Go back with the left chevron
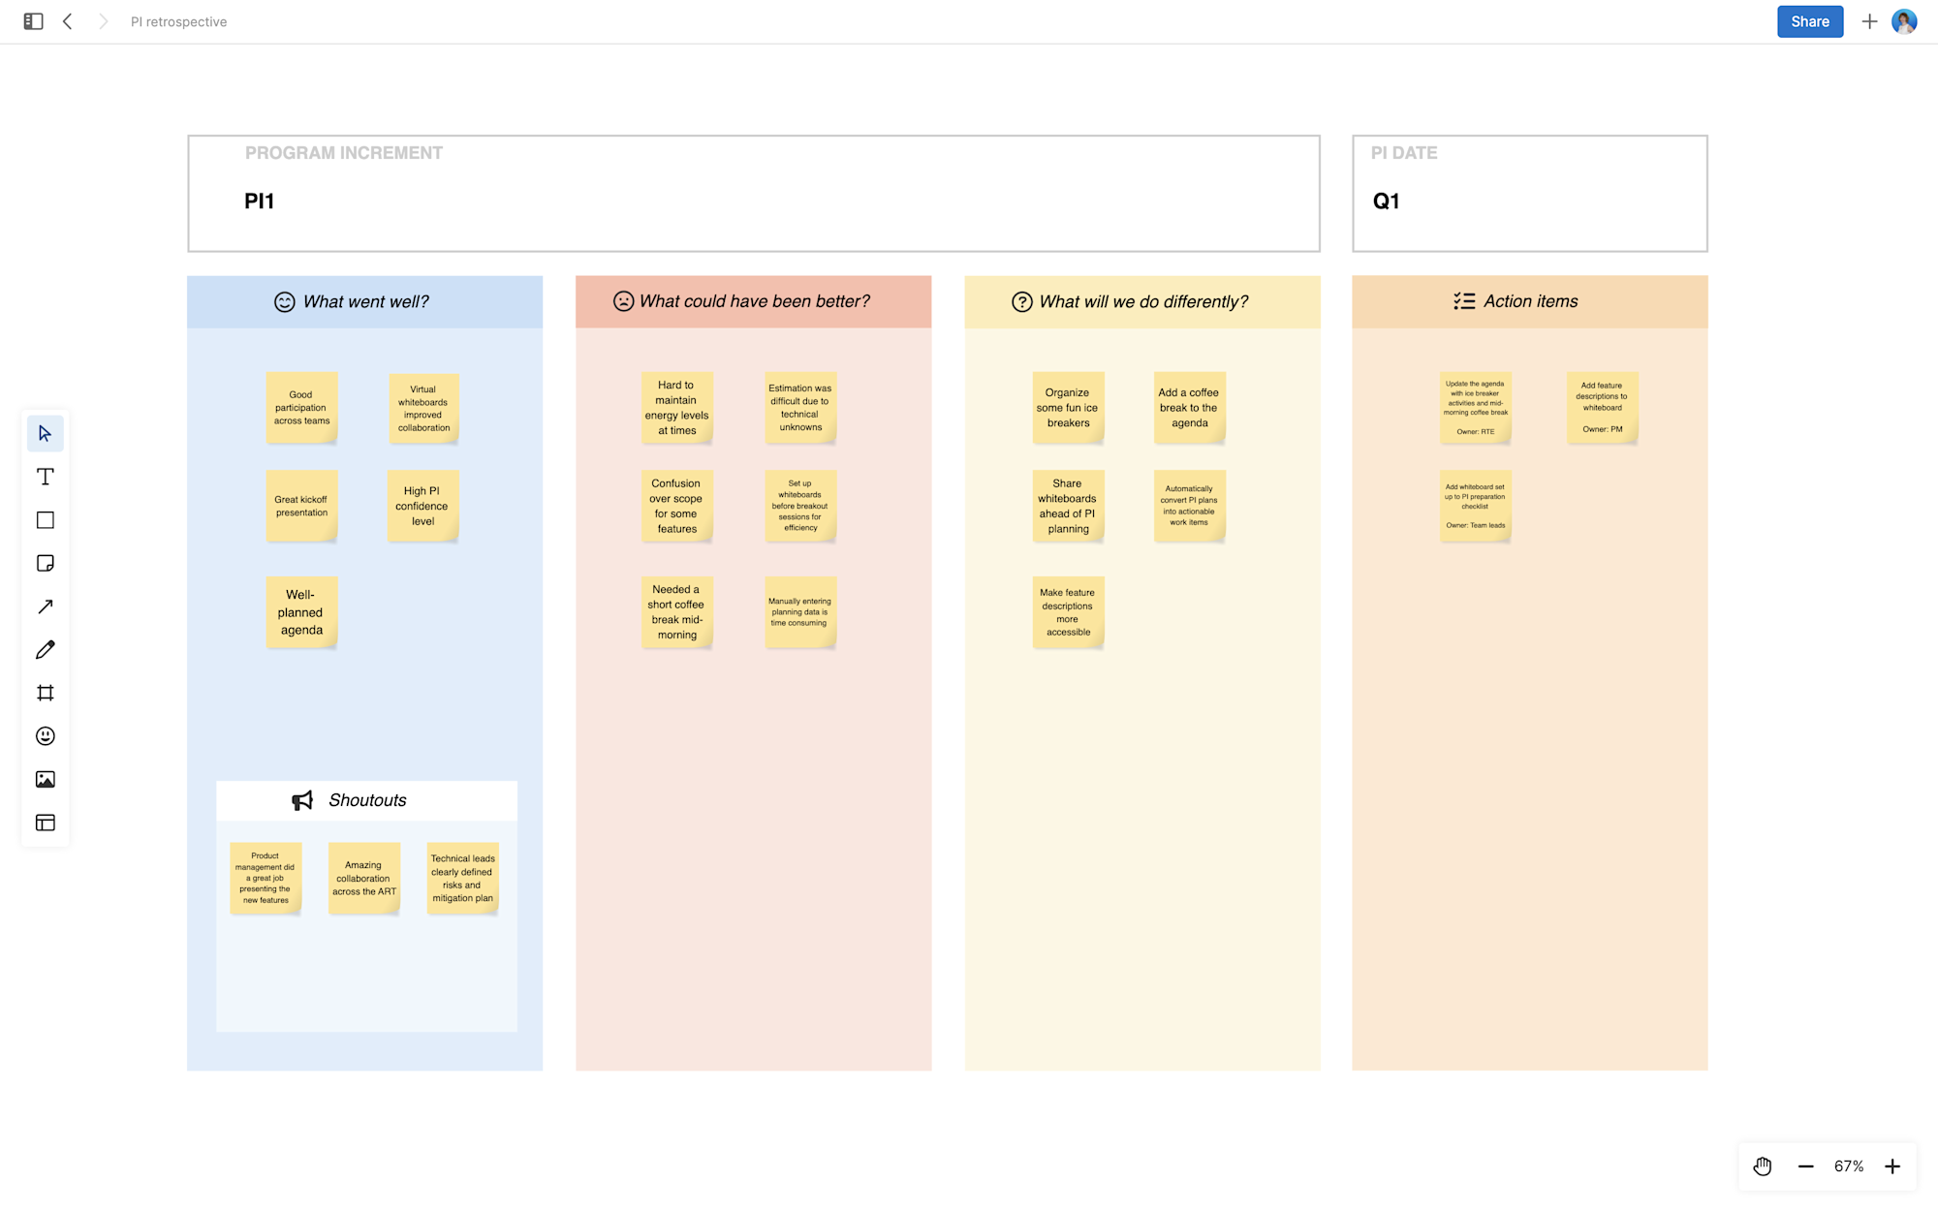Screen dimensions: 1938x1211 point(68,21)
